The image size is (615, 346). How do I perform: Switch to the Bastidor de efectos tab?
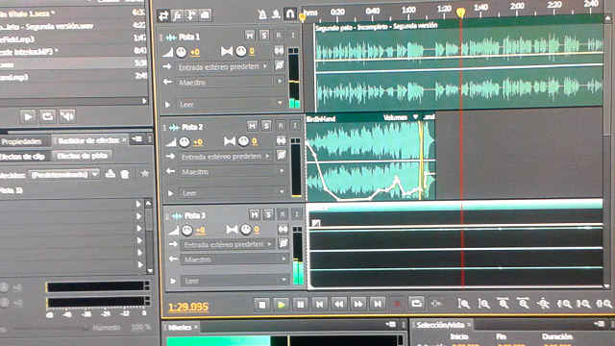coord(88,140)
